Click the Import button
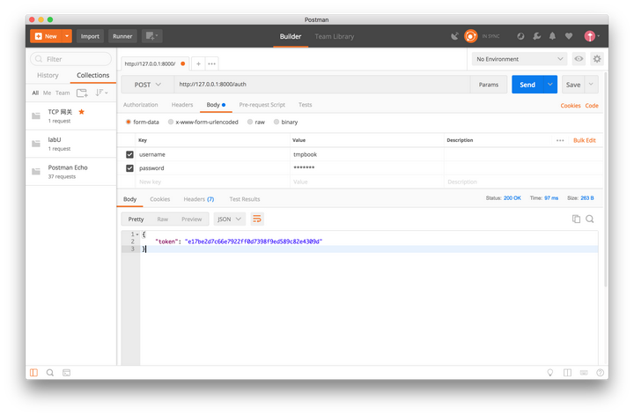The height and width of the screenshot is (416, 634). point(90,36)
